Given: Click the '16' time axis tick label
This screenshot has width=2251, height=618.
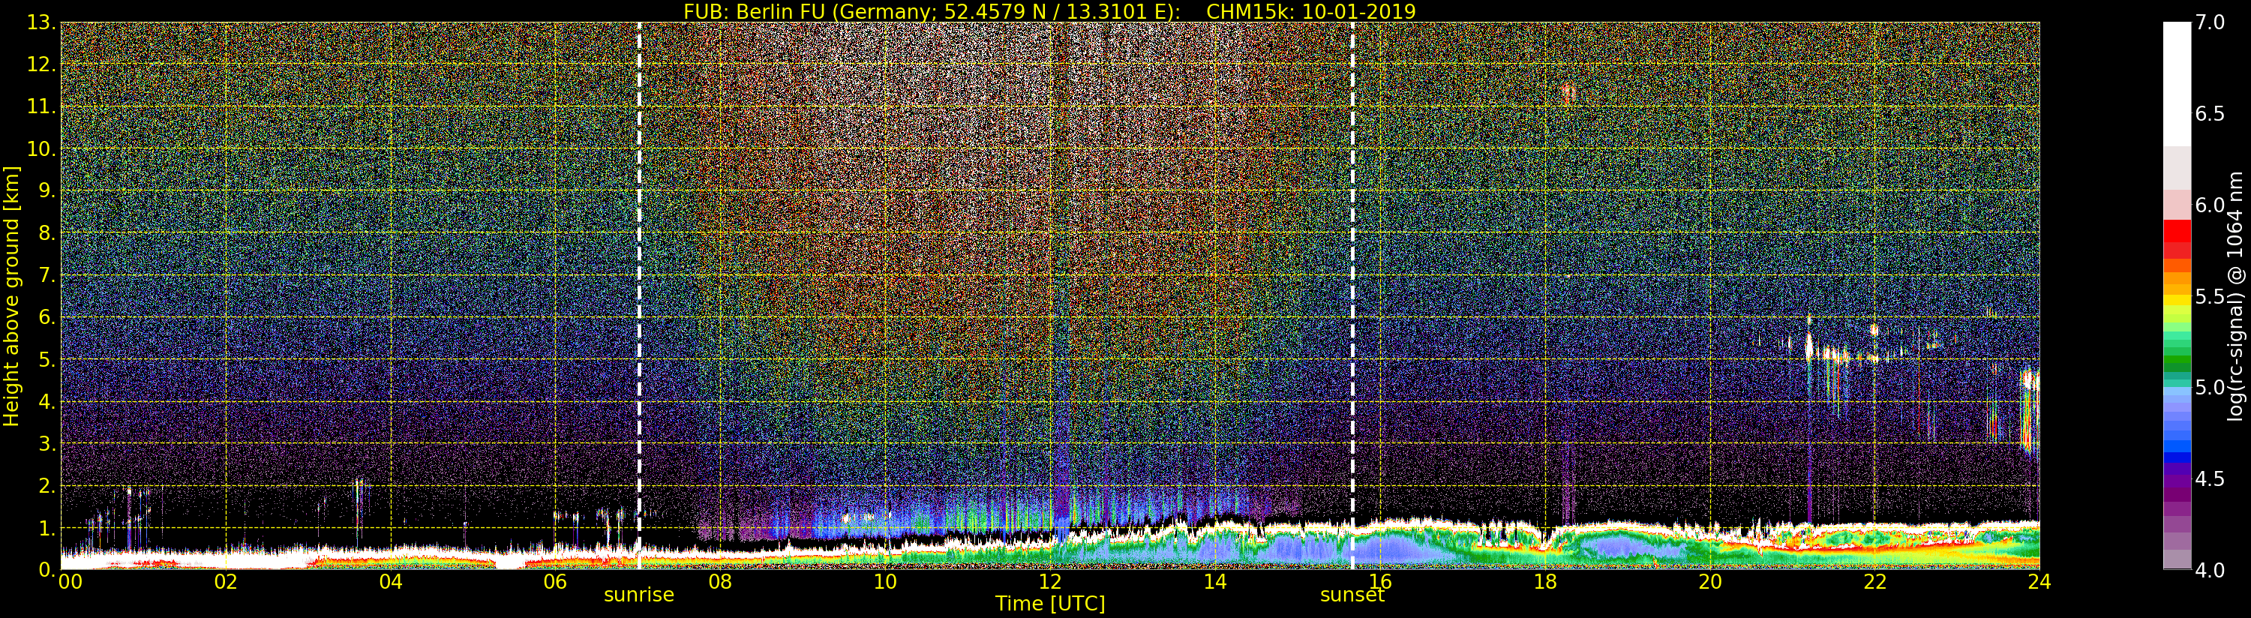Looking at the screenshot, I should 1380,582.
